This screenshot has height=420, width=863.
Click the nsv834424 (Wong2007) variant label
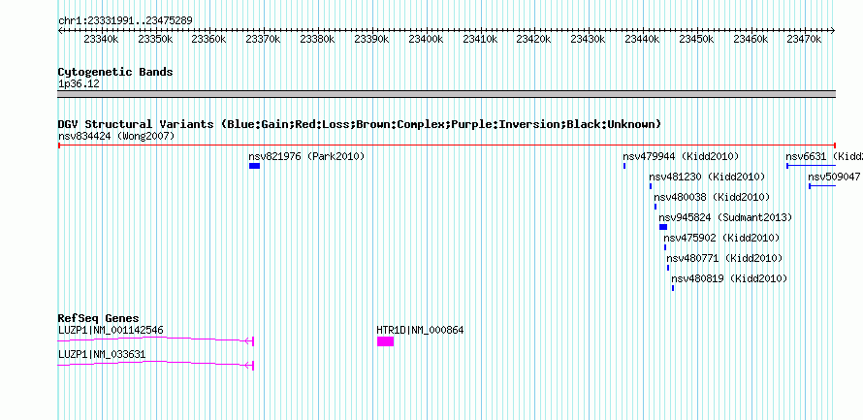click(116, 136)
